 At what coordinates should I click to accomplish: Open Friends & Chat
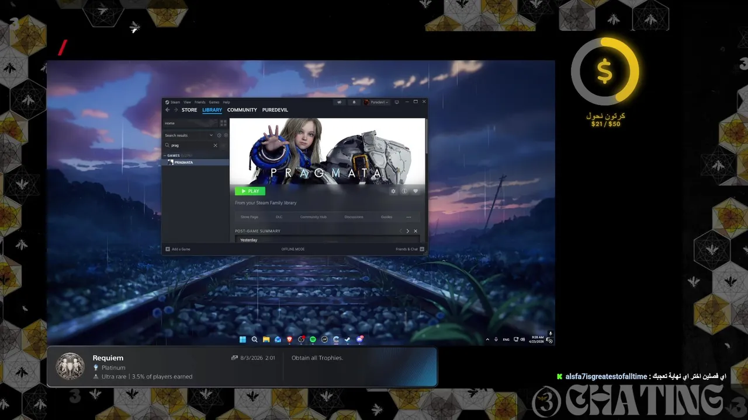410,249
